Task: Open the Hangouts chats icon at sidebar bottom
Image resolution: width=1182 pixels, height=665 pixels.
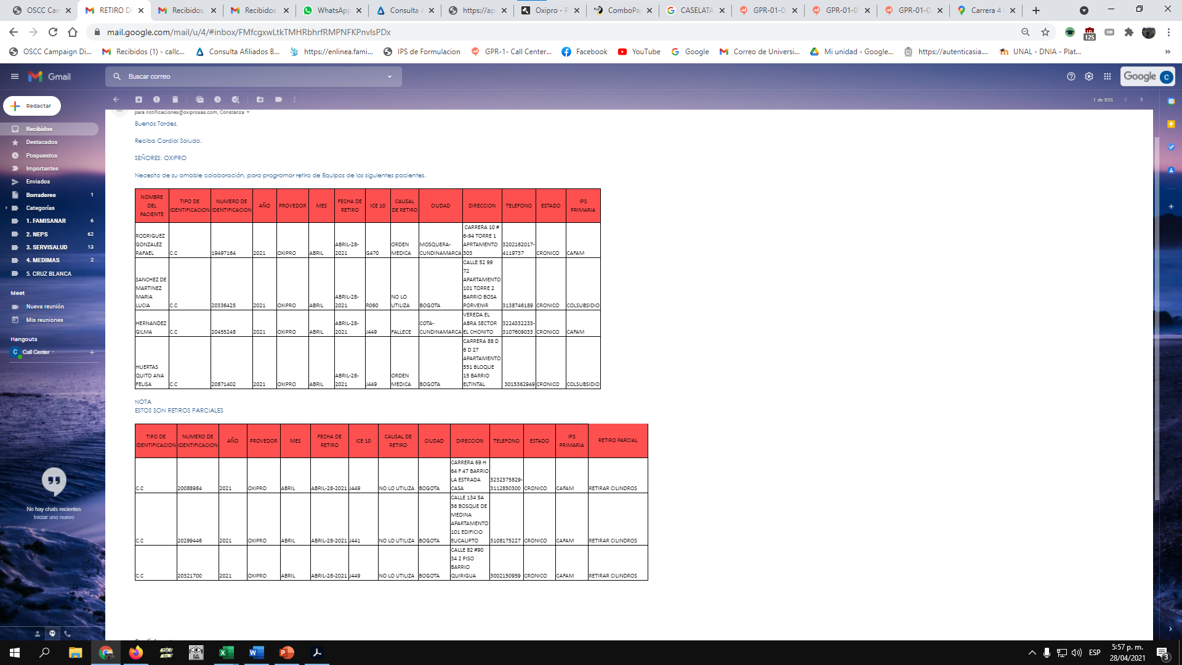Action: tap(52, 633)
